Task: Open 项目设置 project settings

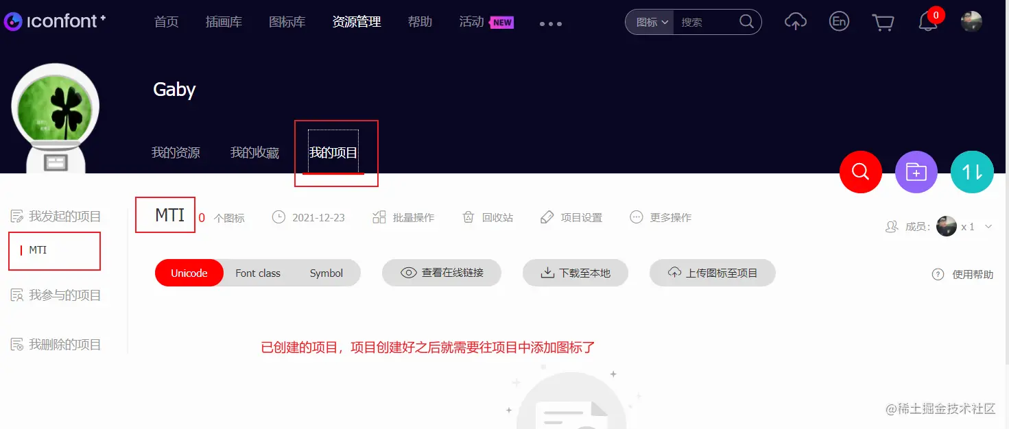Action: pyautogui.click(x=582, y=218)
